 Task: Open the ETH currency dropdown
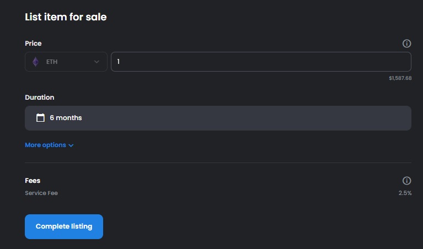click(66, 62)
